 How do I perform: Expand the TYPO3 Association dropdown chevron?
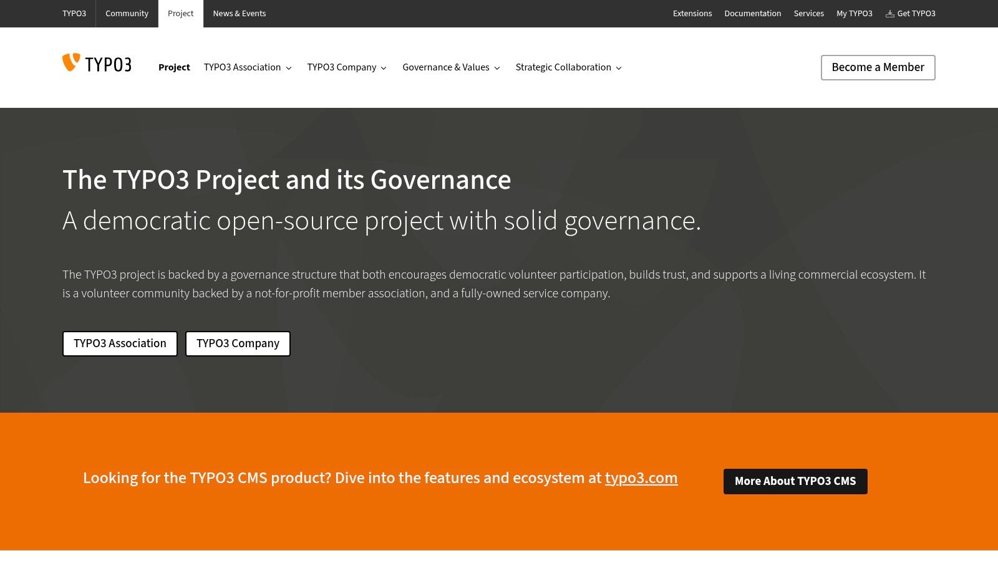click(x=289, y=68)
